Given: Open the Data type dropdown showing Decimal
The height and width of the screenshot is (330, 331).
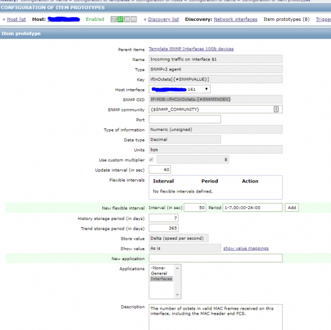Looking at the screenshot, I should pyautogui.click(x=185, y=140).
